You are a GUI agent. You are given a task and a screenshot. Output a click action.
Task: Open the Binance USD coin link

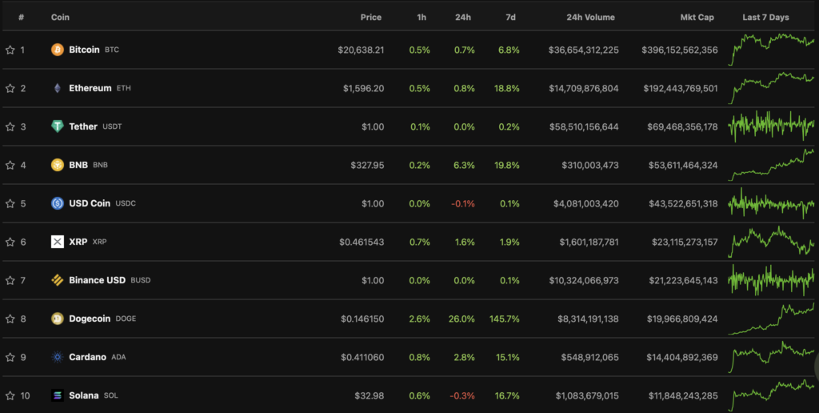[x=97, y=280]
